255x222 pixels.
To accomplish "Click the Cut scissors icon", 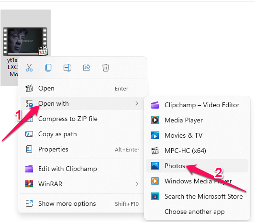I will [x=29, y=68].
